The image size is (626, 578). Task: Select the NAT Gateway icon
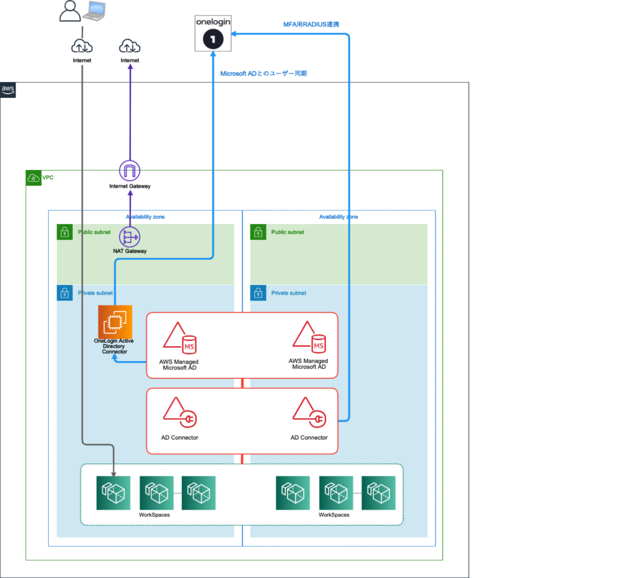pos(130,237)
